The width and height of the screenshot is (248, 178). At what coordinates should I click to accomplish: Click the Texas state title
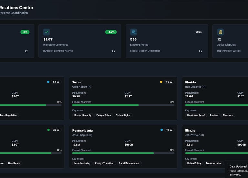pos(77,82)
